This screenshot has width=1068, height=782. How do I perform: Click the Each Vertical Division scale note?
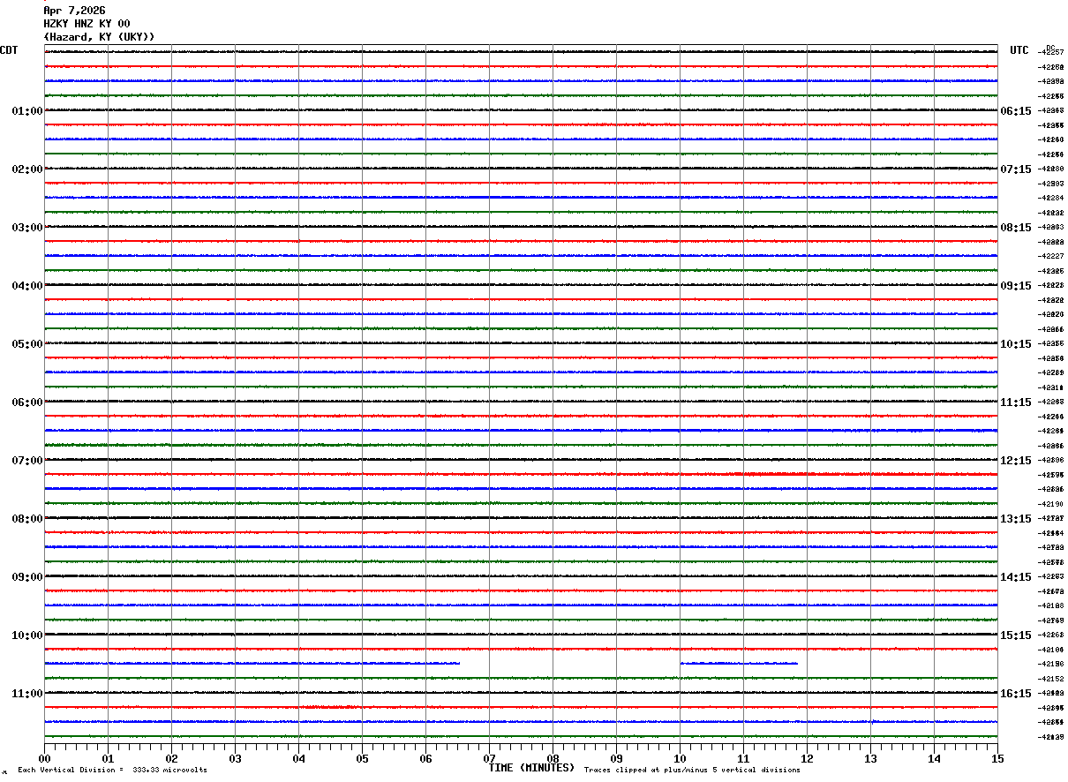pyautogui.click(x=112, y=771)
